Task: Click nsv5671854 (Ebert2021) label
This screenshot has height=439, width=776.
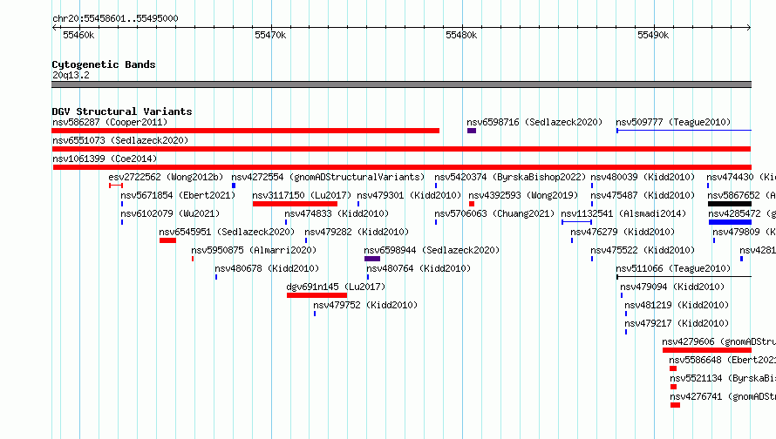Action: click(178, 195)
